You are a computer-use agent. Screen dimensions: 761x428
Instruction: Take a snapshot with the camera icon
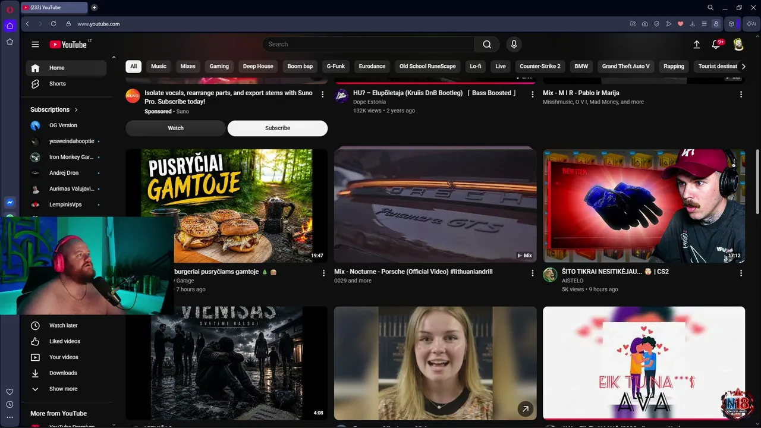pyautogui.click(x=645, y=24)
